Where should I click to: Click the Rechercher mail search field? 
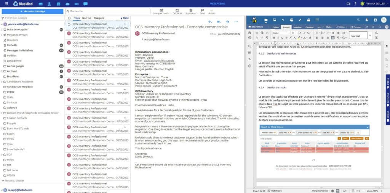(108, 11)
